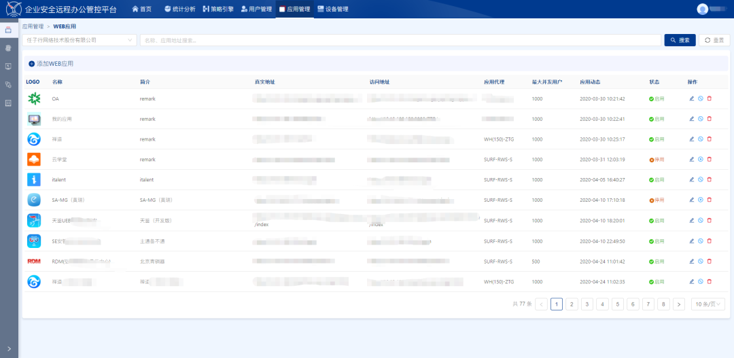Click the edit icon for the OA row

coord(692,99)
